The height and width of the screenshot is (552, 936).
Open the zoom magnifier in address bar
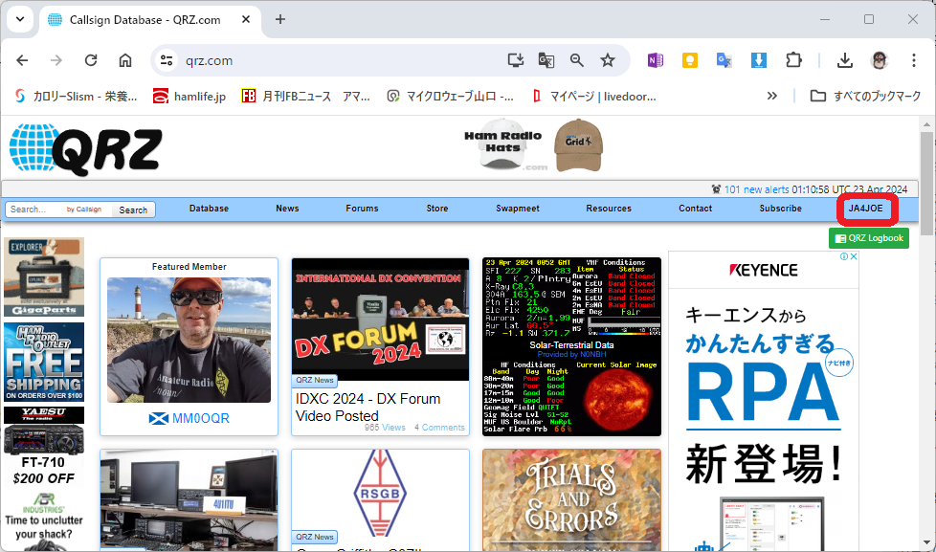click(577, 60)
